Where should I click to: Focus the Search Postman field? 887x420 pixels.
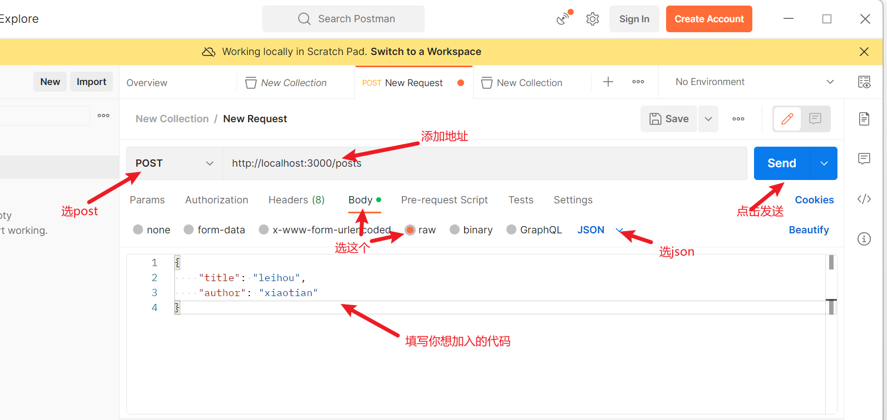coord(343,19)
